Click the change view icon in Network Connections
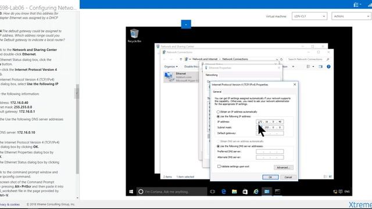 pyautogui.click(x=309, y=67)
